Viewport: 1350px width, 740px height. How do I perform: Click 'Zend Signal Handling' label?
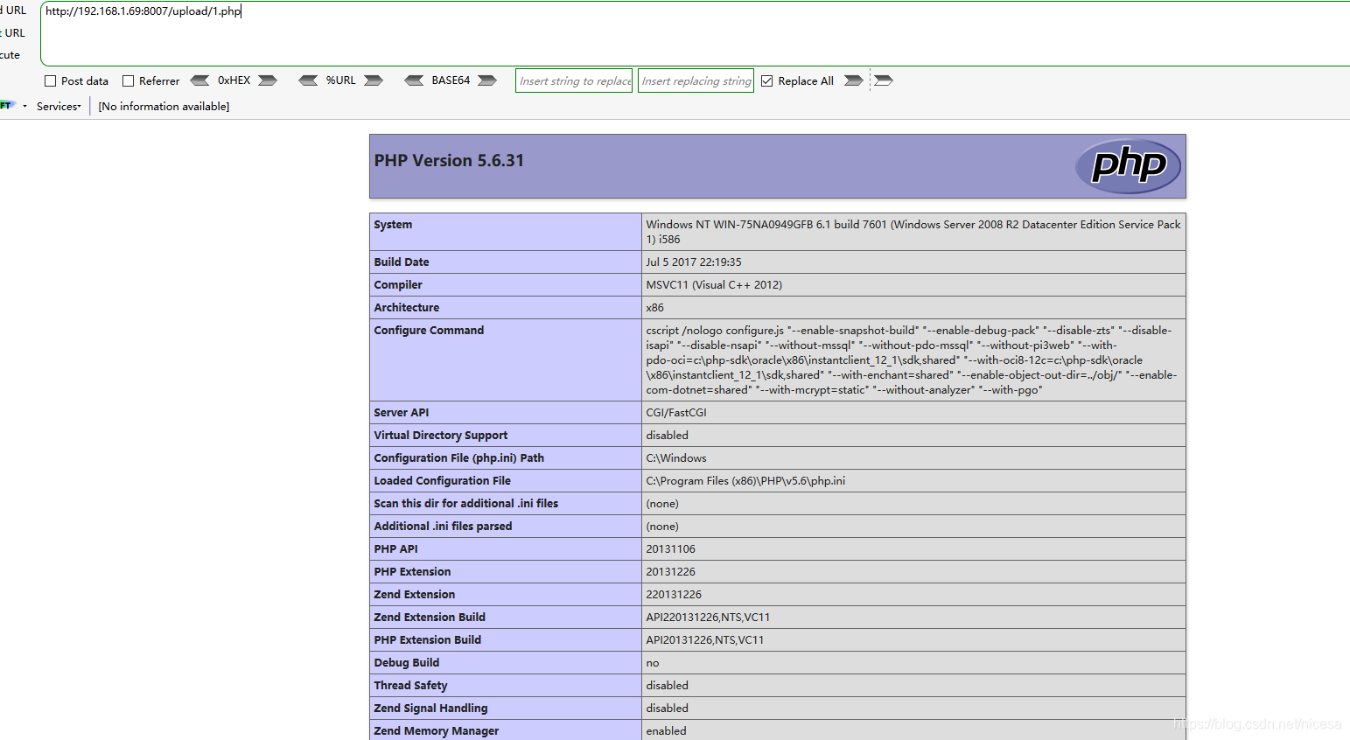tap(431, 709)
